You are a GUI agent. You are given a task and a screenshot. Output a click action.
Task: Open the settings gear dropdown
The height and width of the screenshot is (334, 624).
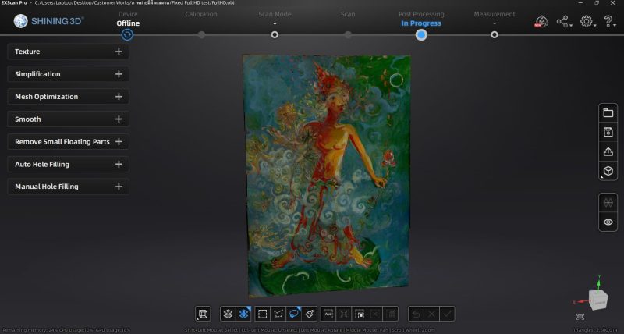click(x=587, y=22)
